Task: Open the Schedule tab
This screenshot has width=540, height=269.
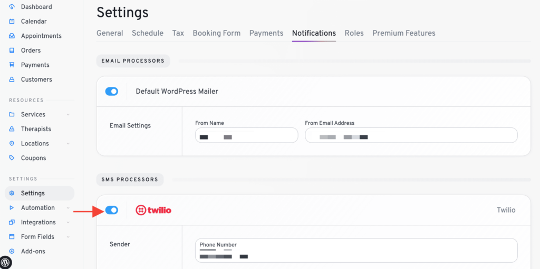Action: 148,33
